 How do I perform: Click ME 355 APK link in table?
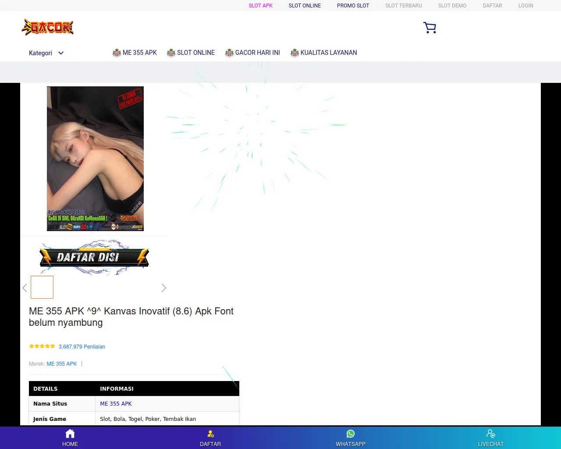tap(116, 404)
